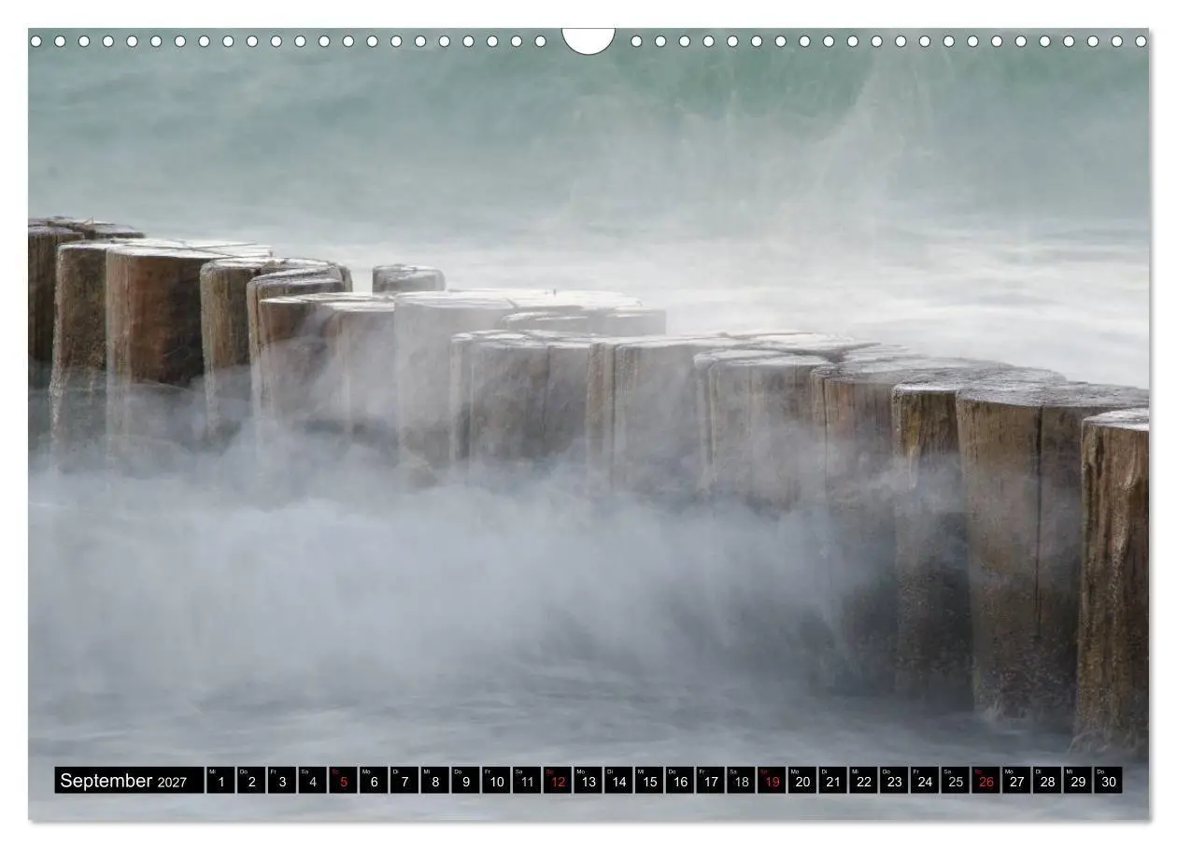Select day 24 in the calendar strip
The image size is (1177, 848).
tap(925, 781)
